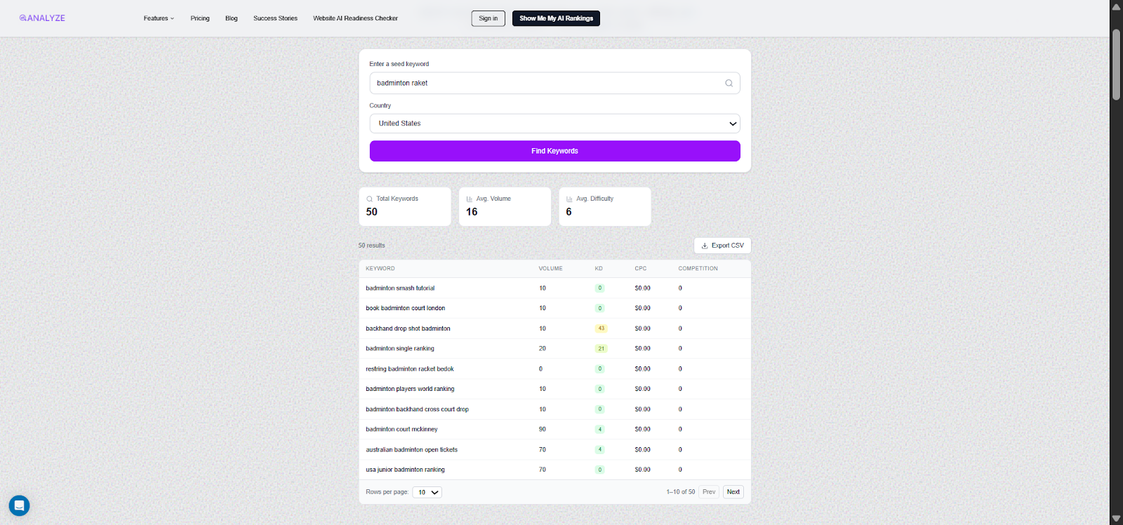1123x525 pixels.
Task: Click the '1–10 of 50' pagination text
Action: (x=681, y=492)
